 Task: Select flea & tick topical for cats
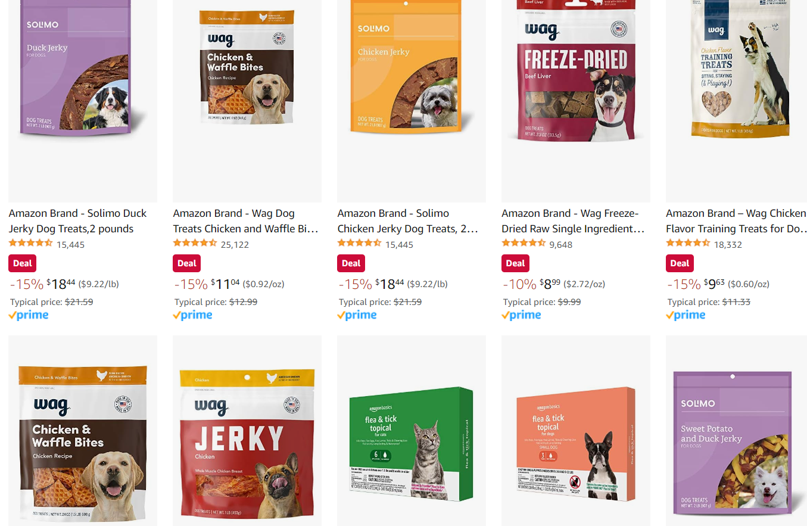tap(412, 430)
